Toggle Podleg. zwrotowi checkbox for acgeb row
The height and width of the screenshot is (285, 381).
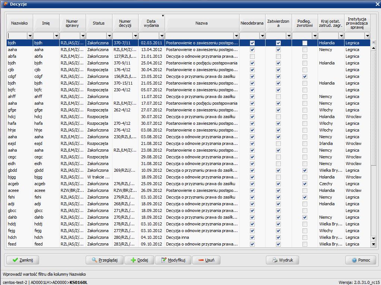coord(305,184)
